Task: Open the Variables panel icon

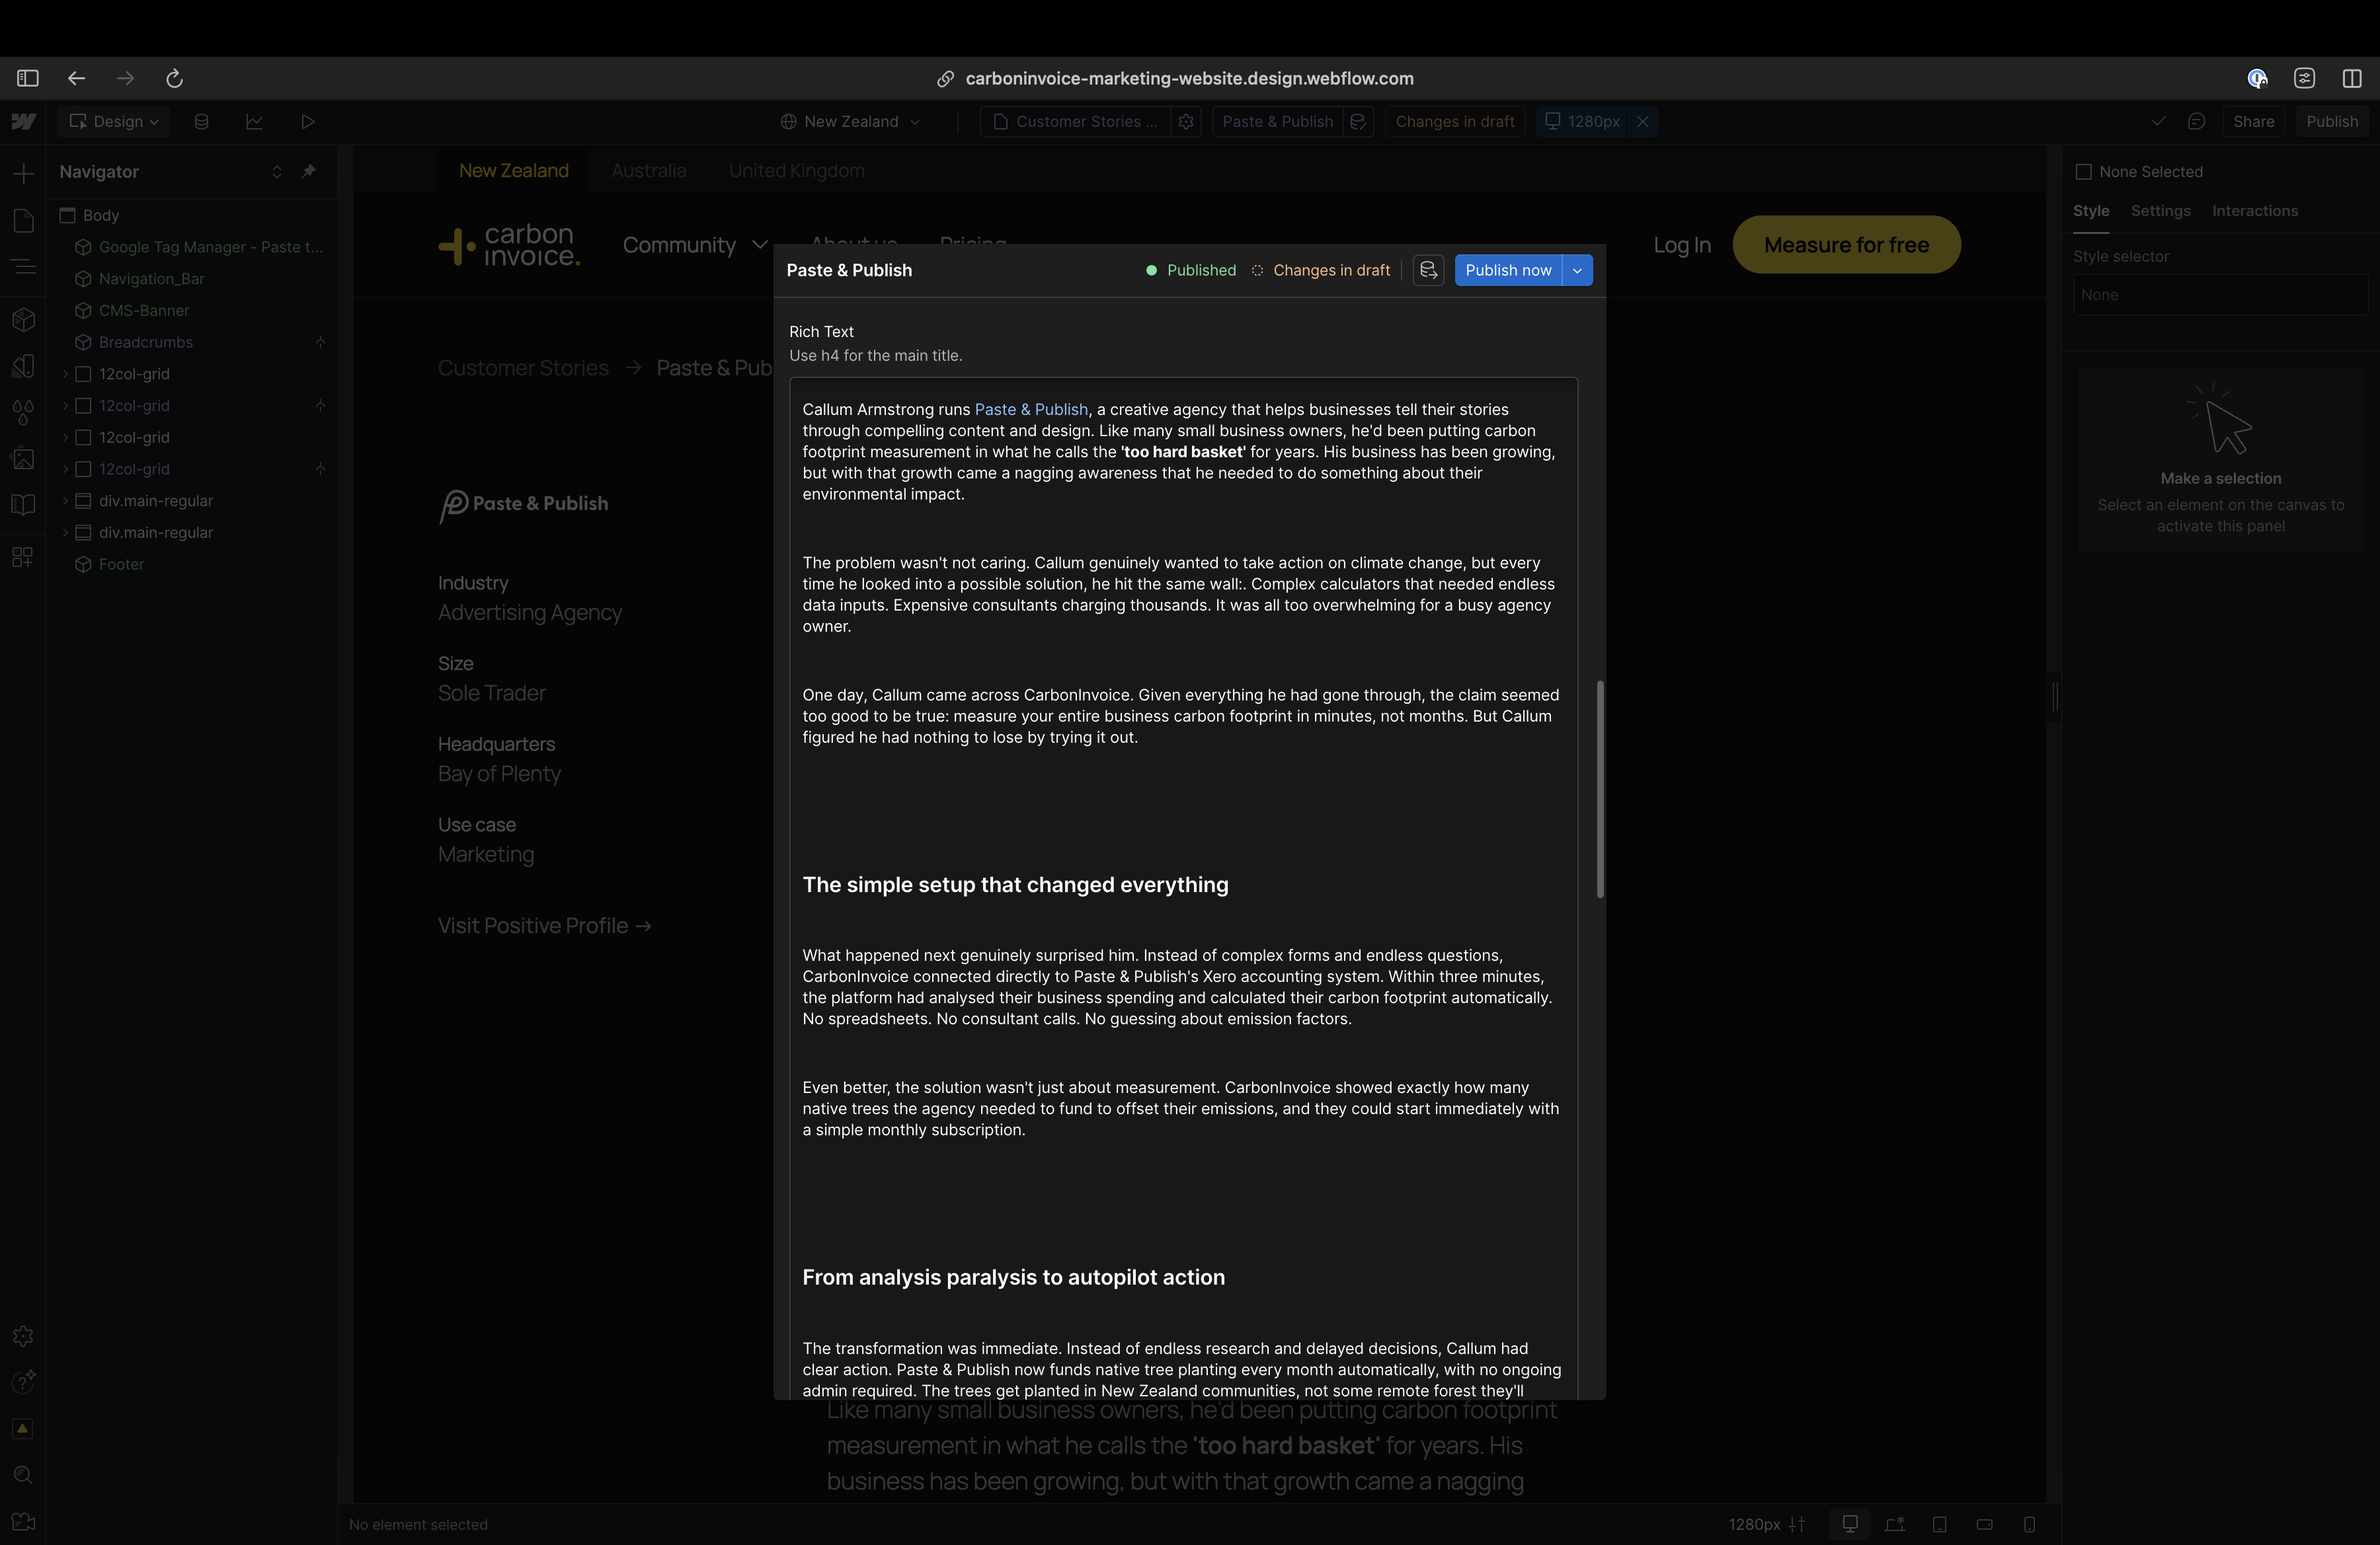Action: [x=23, y=365]
